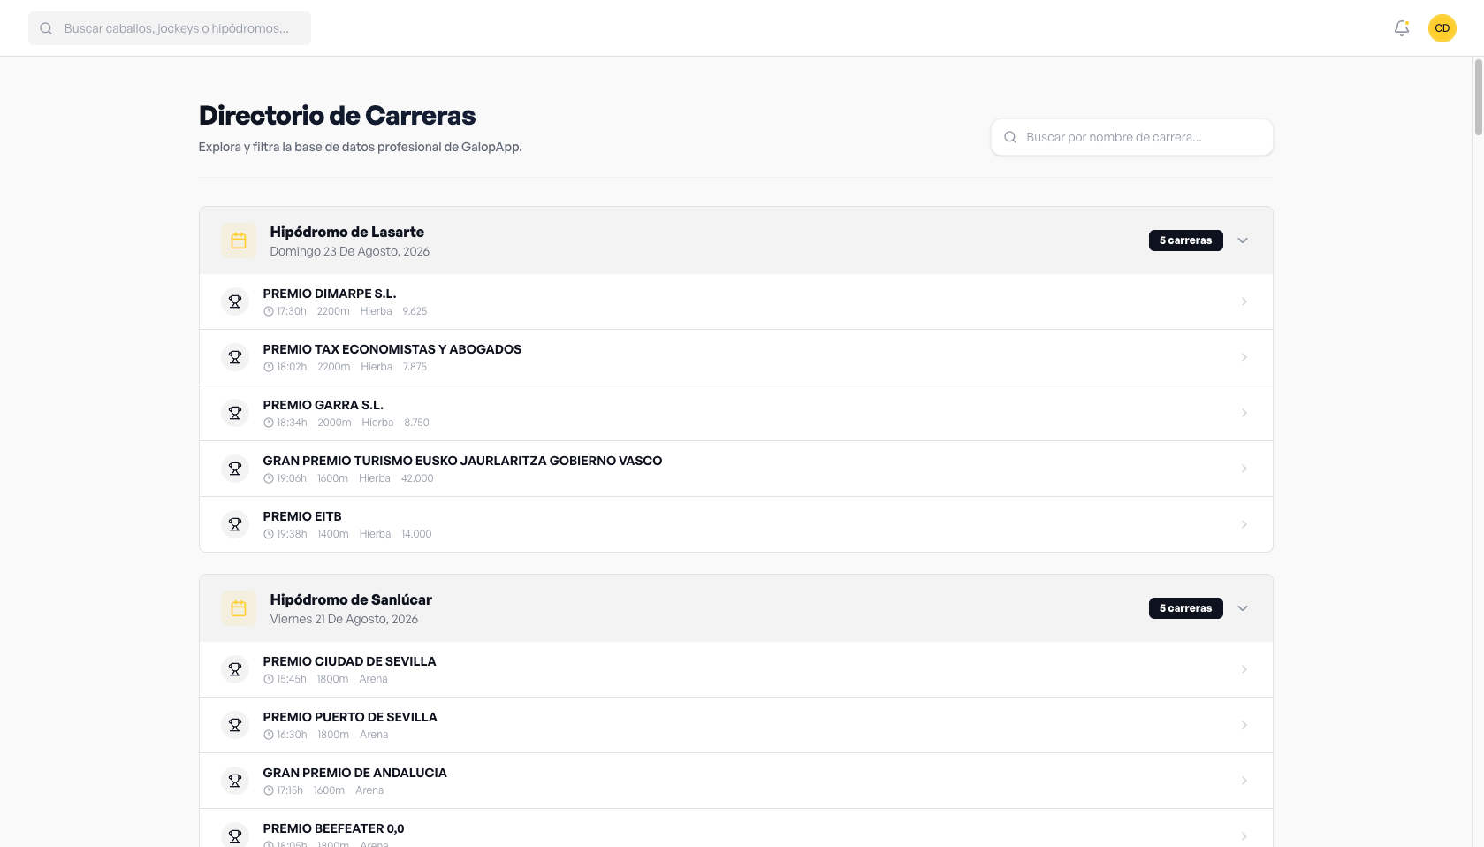Open the PREMIO DIMARPE S.L. race title

[330, 294]
